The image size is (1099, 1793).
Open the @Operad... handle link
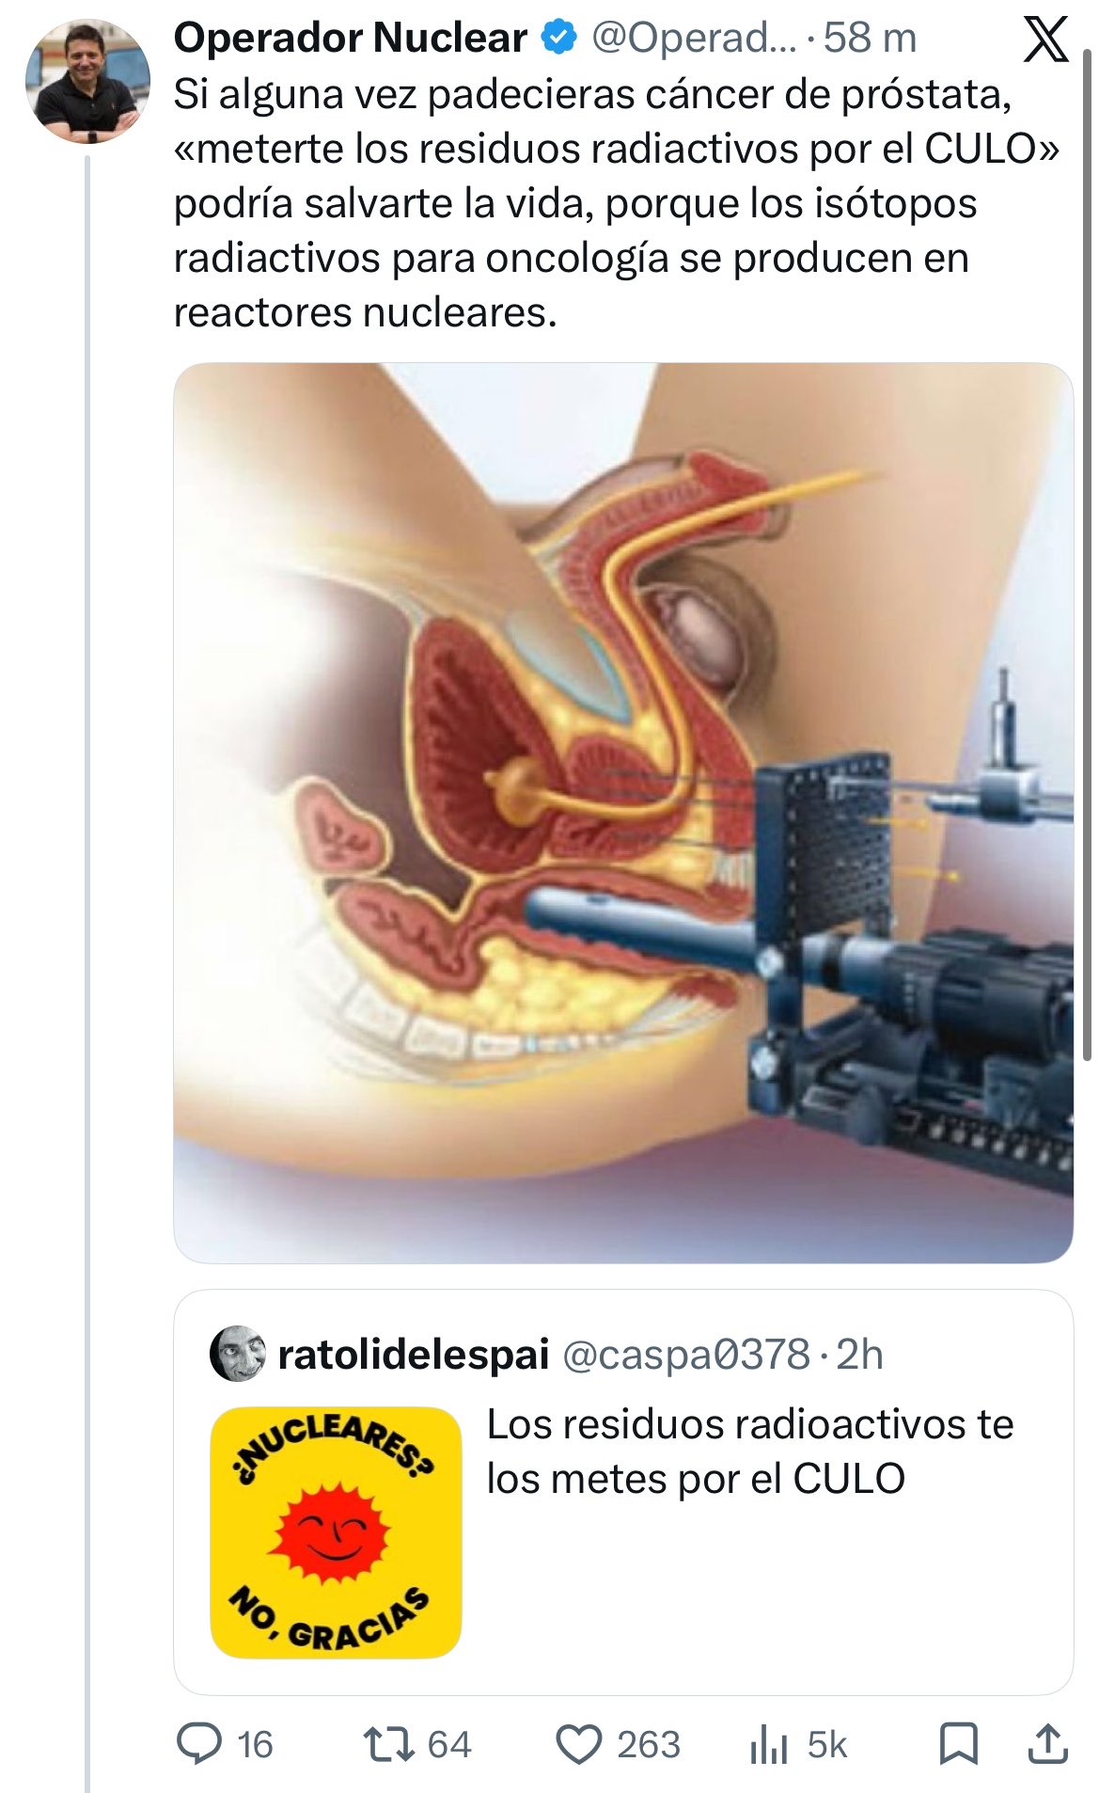pyautogui.click(x=695, y=39)
